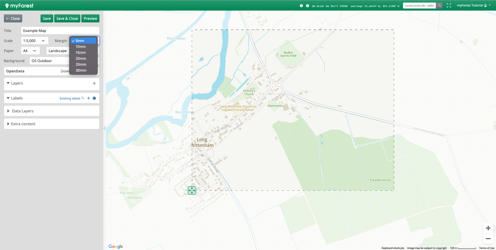Click the move print area handle icon

(x=192, y=190)
